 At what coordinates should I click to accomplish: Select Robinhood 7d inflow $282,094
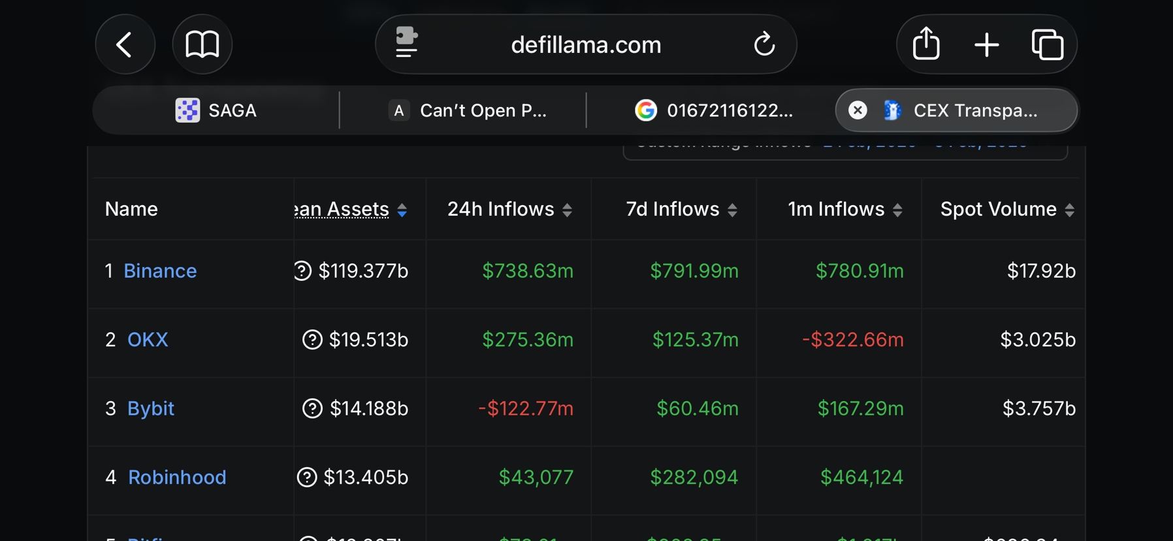(694, 477)
